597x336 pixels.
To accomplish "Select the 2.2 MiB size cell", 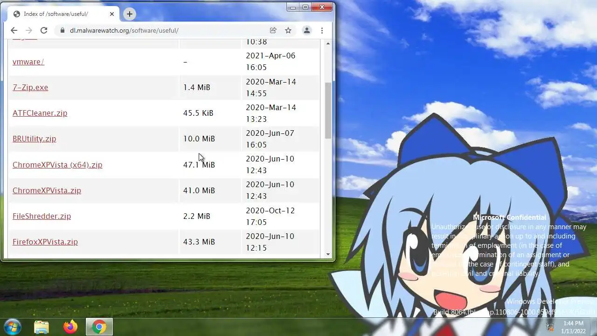I will tap(210, 216).
